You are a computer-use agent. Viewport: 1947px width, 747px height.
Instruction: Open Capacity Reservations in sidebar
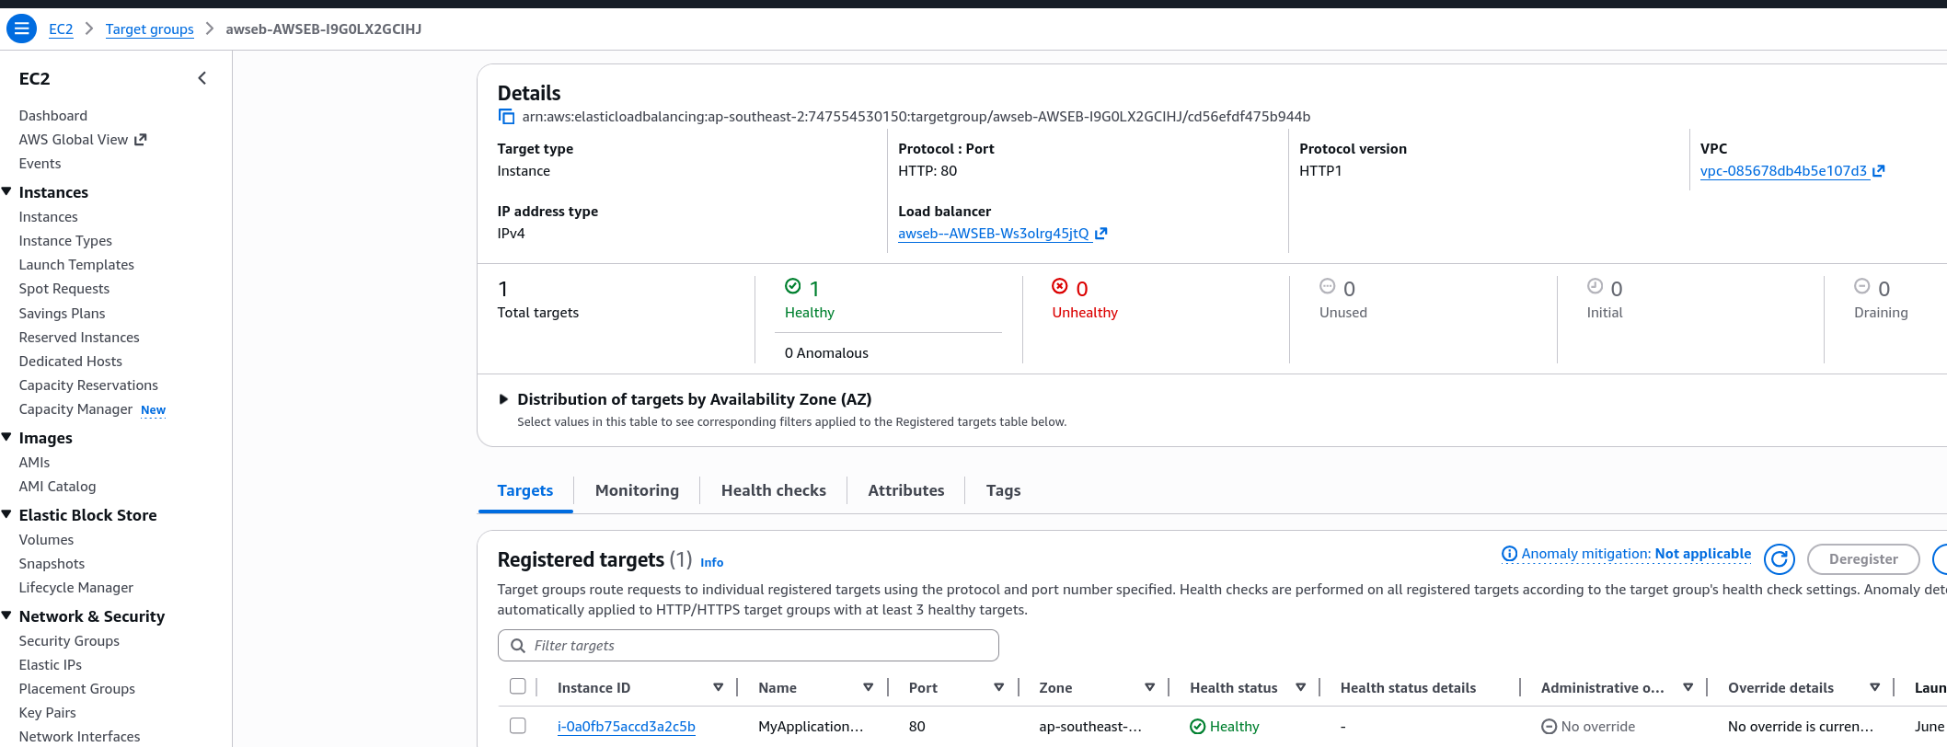[88, 385]
